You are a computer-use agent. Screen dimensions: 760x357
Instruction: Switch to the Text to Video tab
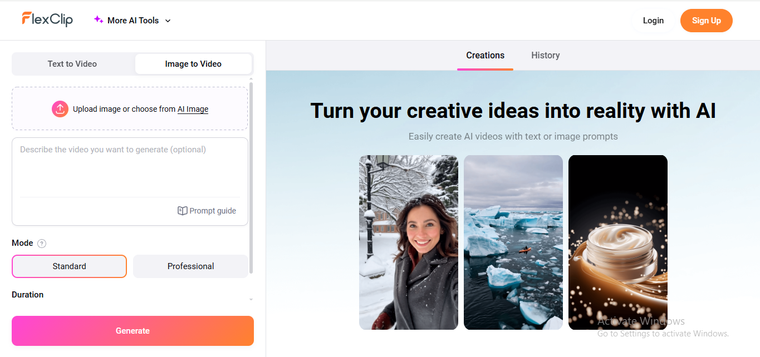(72, 63)
